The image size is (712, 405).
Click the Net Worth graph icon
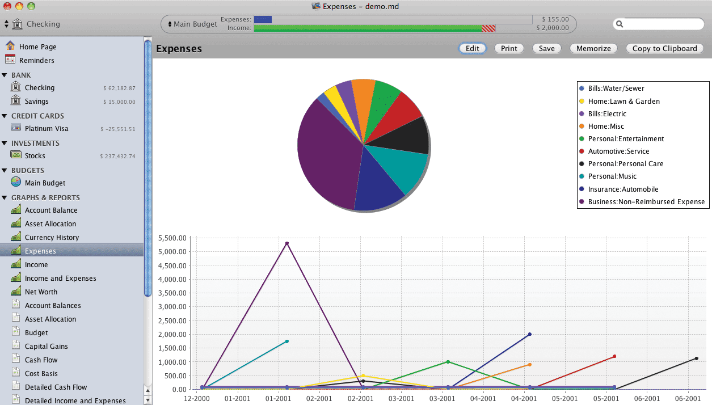coord(16,292)
